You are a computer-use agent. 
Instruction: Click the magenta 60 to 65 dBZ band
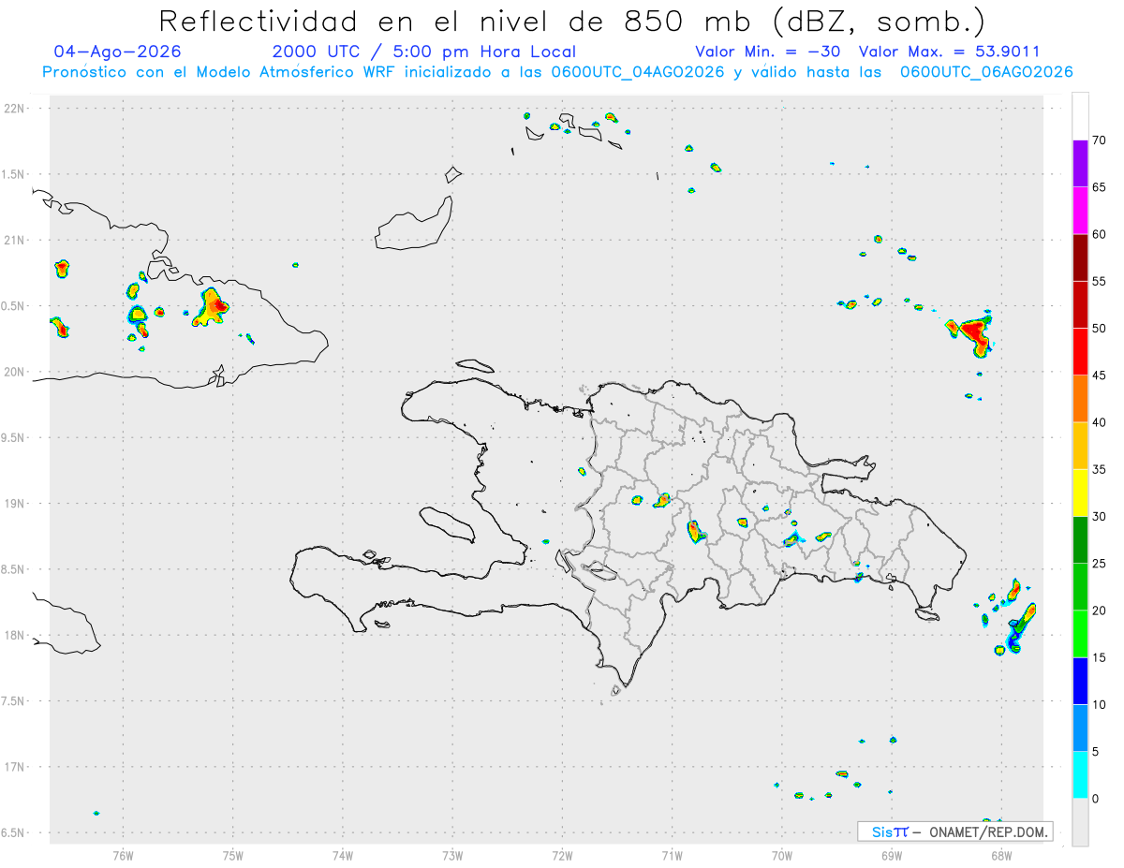tap(1080, 211)
